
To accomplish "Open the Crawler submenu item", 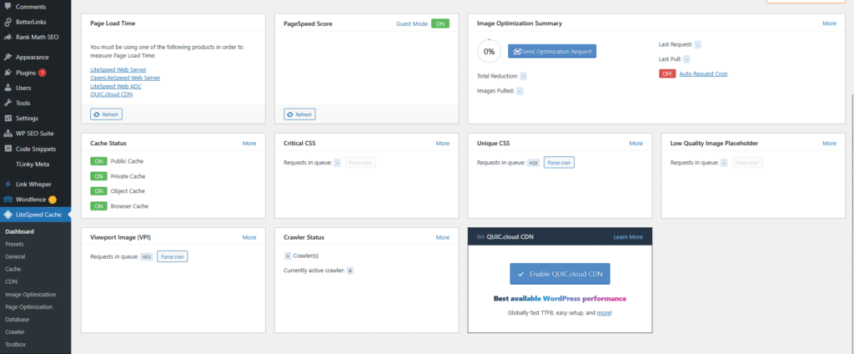I will (15, 331).
